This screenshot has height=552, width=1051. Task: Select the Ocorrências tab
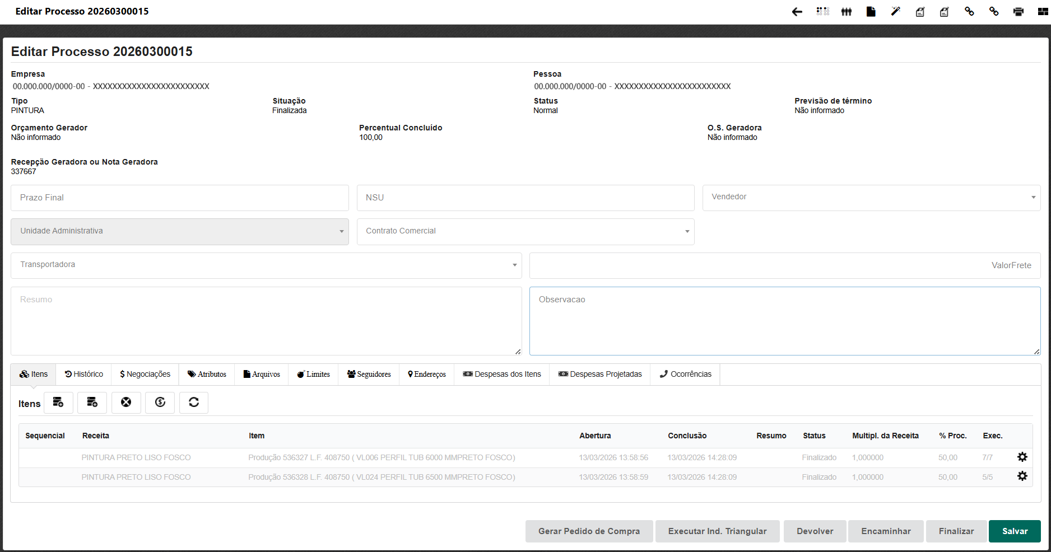click(x=685, y=374)
